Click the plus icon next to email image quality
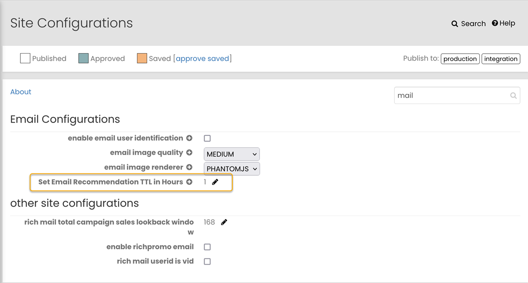 [x=189, y=153]
